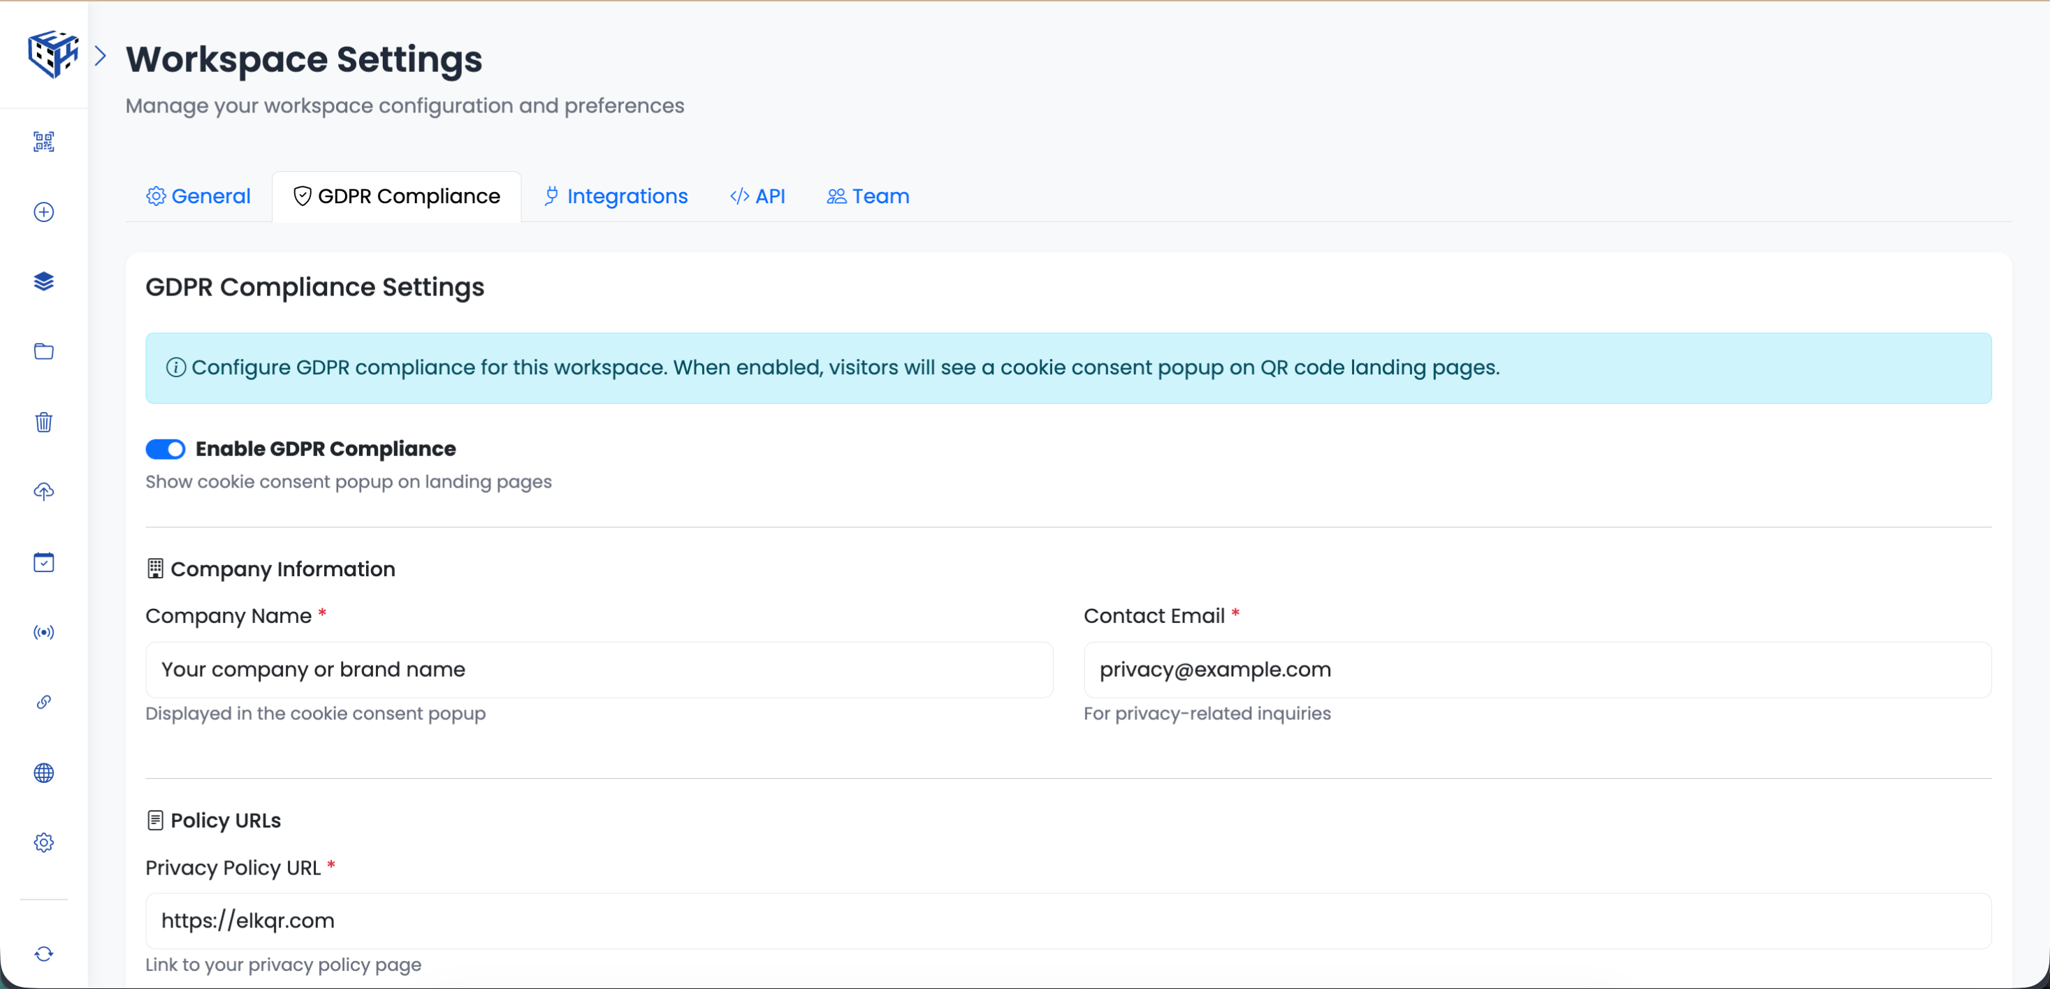
Task: Select the cloud upload icon in the sidebar
Action: click(44, 492)
